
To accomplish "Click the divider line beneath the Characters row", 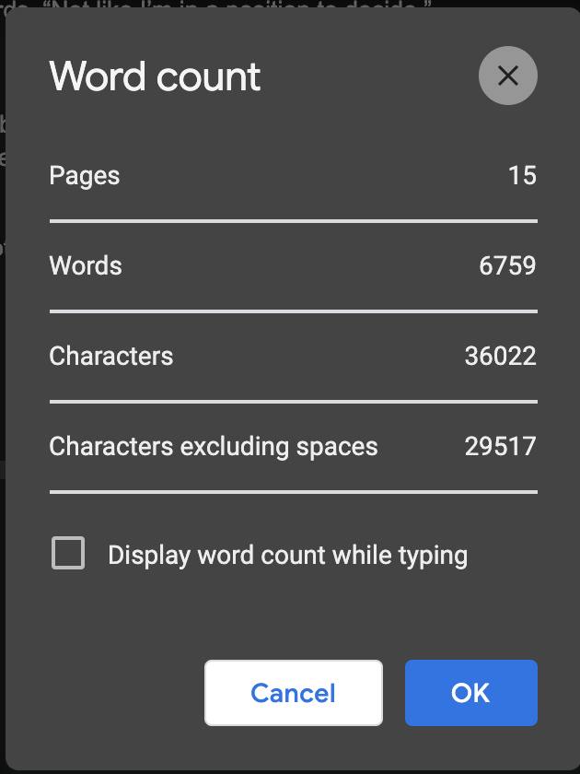I will tap(294, 402).
